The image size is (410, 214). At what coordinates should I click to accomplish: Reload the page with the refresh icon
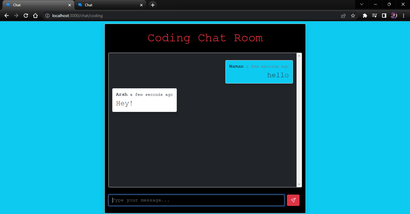(26, 16)
